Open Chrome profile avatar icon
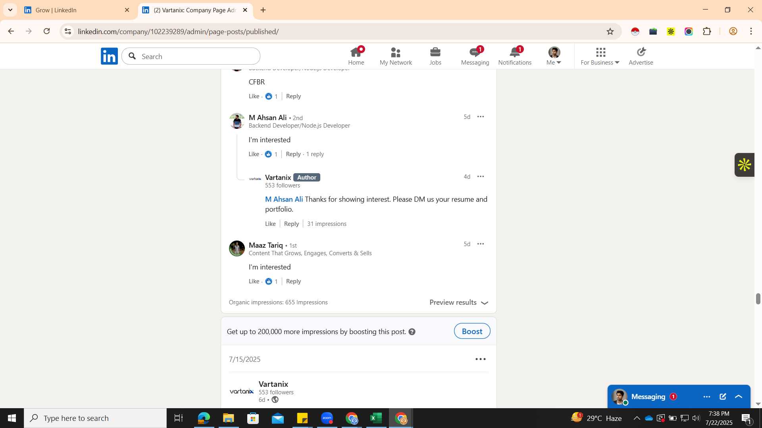The image size is (762, 428). [x=733, y=31]
